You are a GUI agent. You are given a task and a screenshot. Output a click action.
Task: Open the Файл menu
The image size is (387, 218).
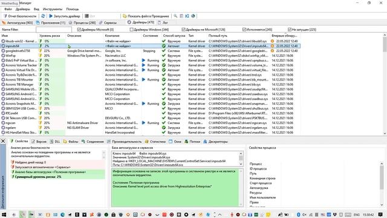point(8,9)
